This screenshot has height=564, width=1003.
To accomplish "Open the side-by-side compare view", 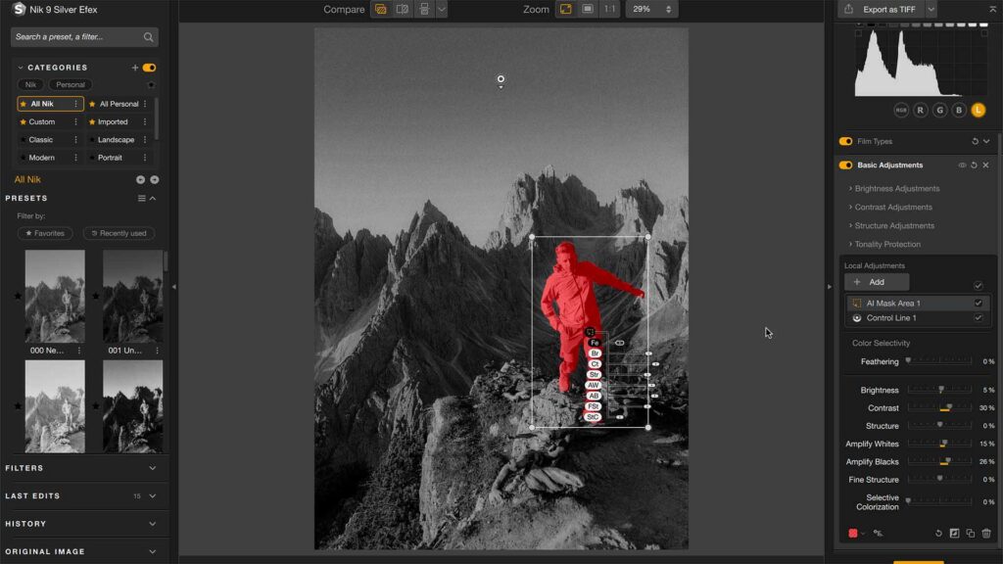I will point(403,9).
